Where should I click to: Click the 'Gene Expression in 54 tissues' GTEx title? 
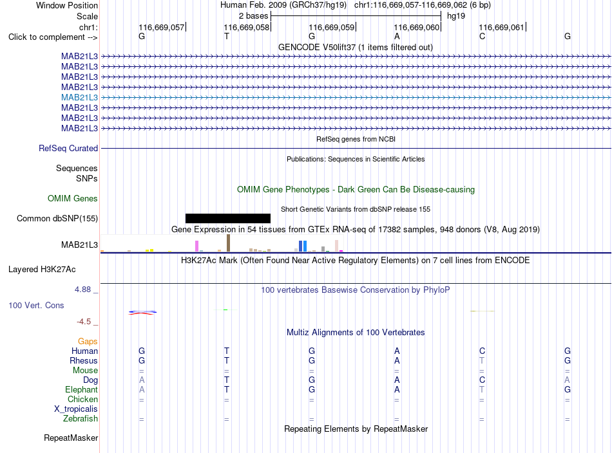(356, 229)
